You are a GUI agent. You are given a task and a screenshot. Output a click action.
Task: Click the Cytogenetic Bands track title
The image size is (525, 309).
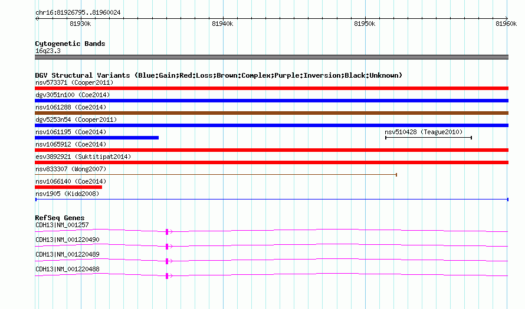click(70, 44)
